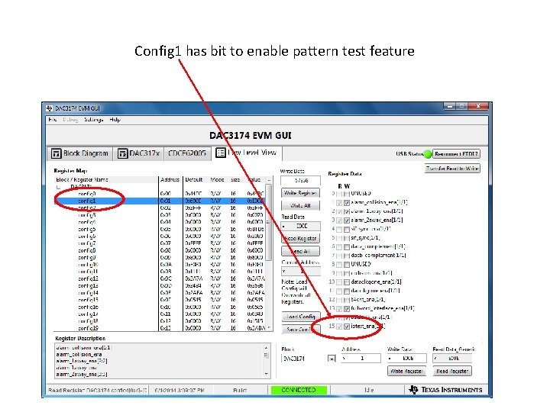Click the Address column header
Image resolution: width=550 pixels, height=412 pixels.
click(170, 180)
